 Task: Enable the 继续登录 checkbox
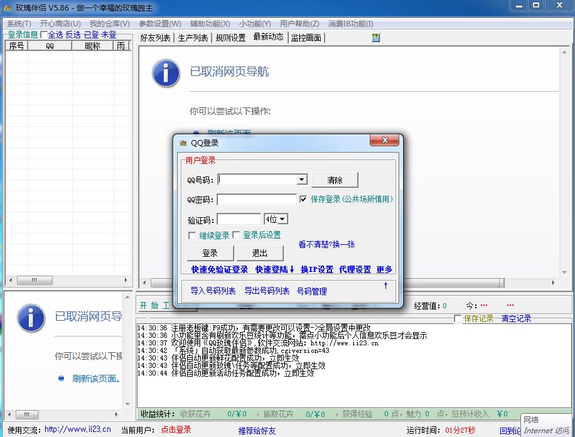(x=192, y=235)
